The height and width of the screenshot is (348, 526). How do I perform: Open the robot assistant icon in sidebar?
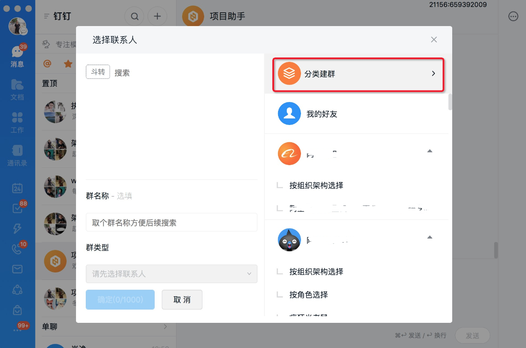[17, 290]
